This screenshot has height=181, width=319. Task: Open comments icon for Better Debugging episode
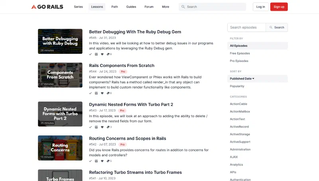[109, 54]
